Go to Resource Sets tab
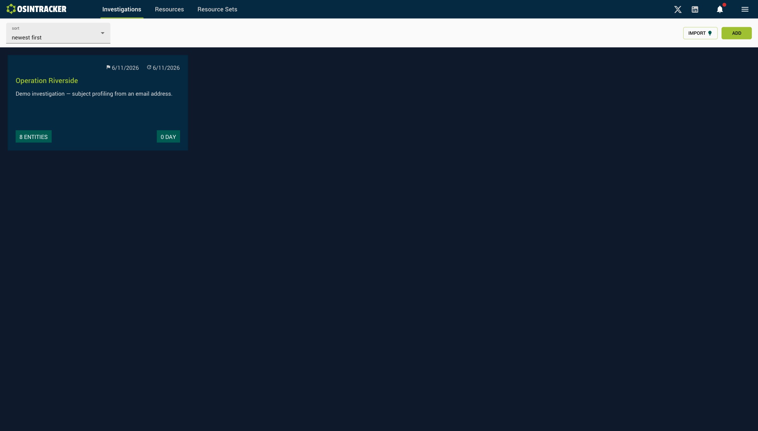The image size is (758, 431). (217, 9)
